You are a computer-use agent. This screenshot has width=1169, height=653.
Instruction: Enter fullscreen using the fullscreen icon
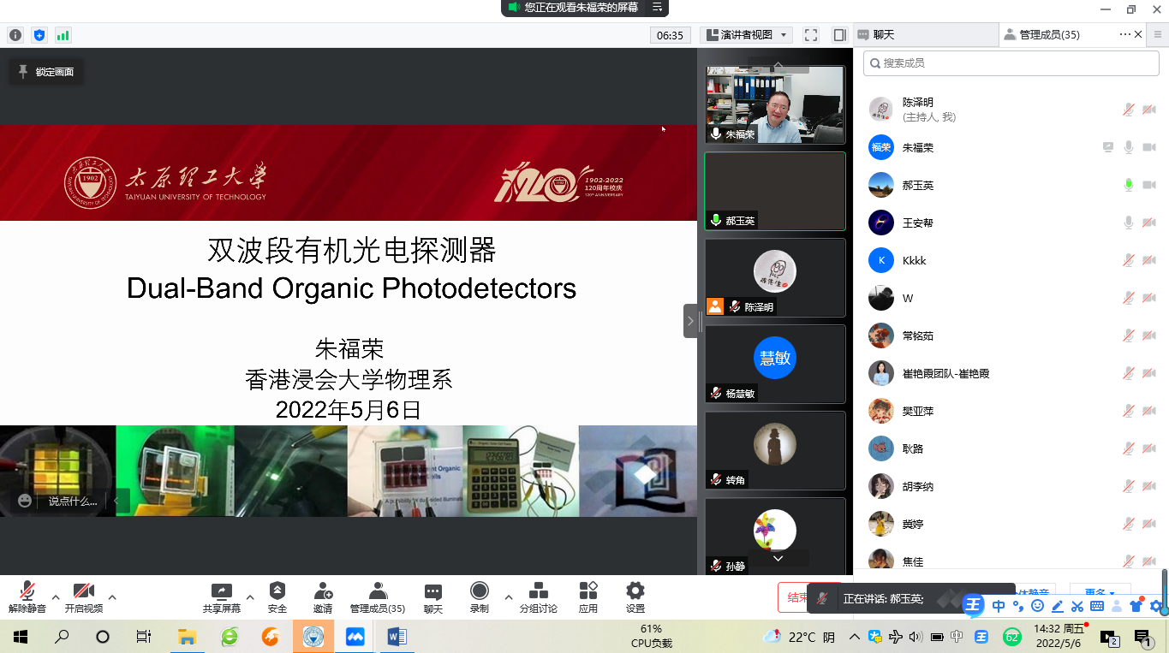click(811, 35)
